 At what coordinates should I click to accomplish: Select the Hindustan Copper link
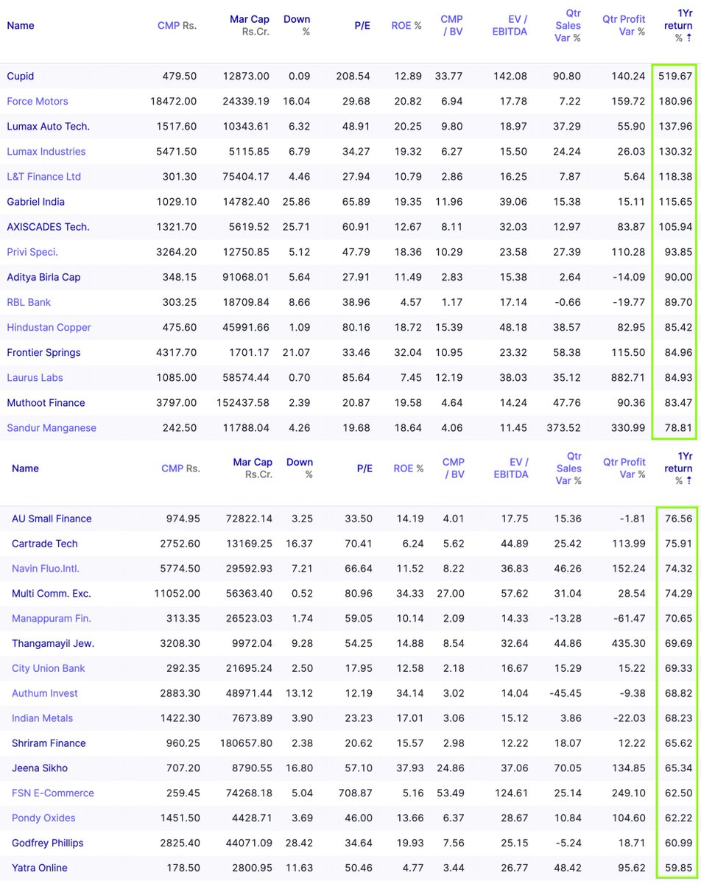click(x=49, y=326)
